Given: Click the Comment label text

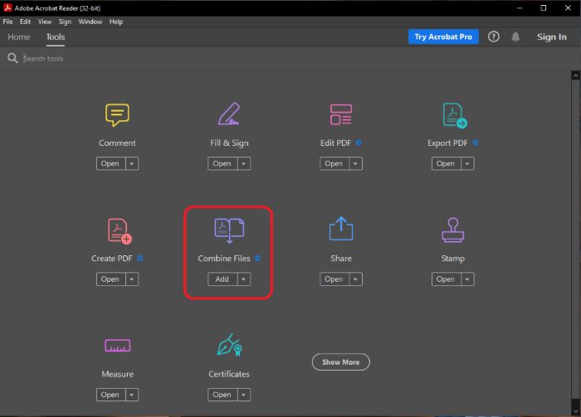Looking at the screenshot, I should pyautogui.click(x=117, y=143).
